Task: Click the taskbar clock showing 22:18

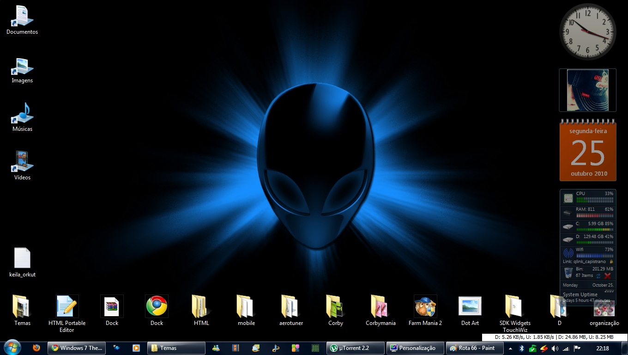Action: point(603,348)
